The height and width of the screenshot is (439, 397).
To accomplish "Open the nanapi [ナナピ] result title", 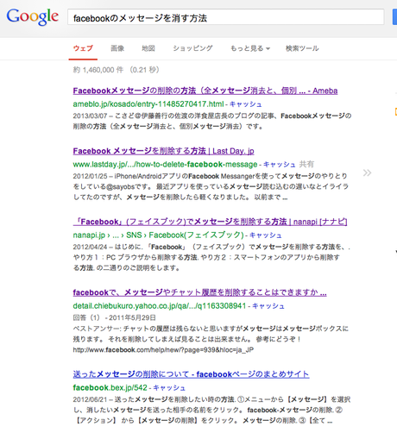I will coord(210,222).
